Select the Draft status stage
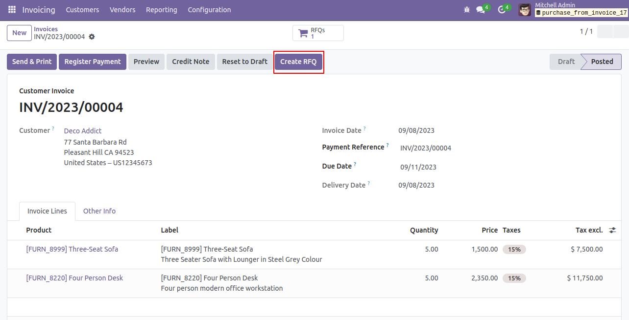 [x=566, y=62]
